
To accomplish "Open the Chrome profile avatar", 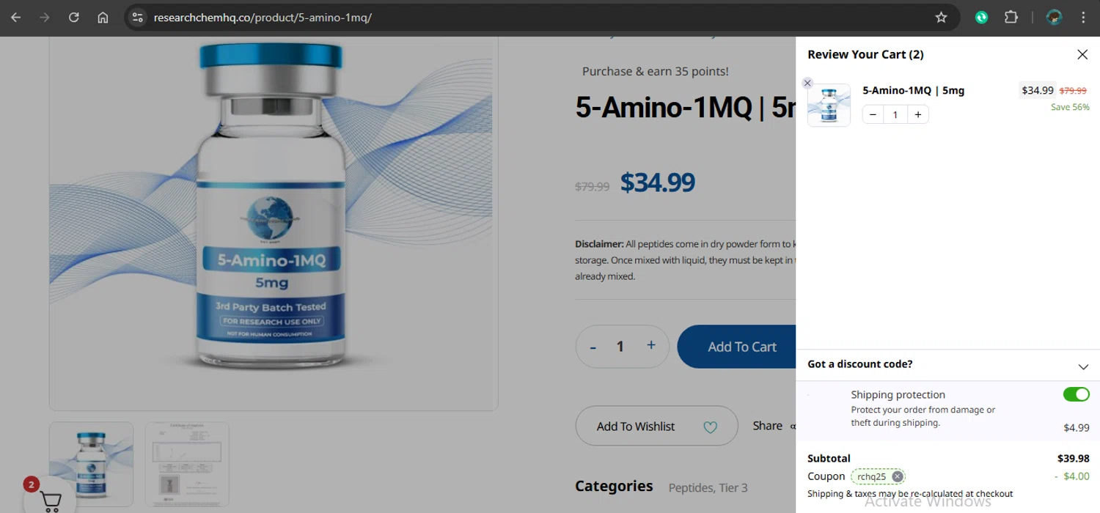I will 1055,18.
